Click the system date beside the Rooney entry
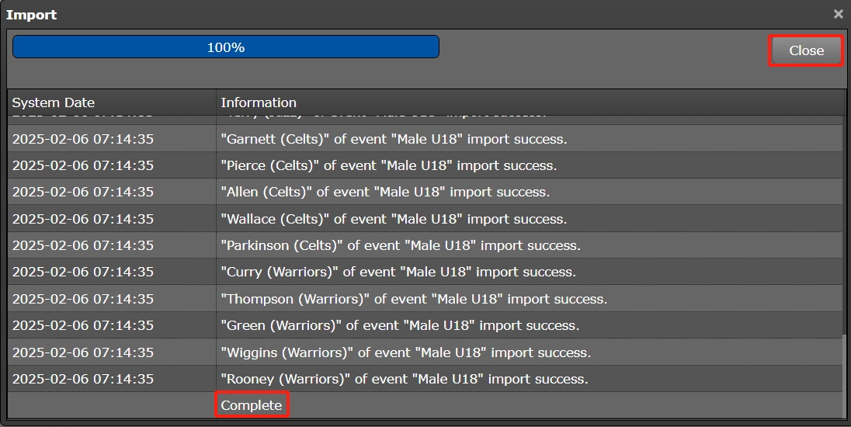 (83, 379)
